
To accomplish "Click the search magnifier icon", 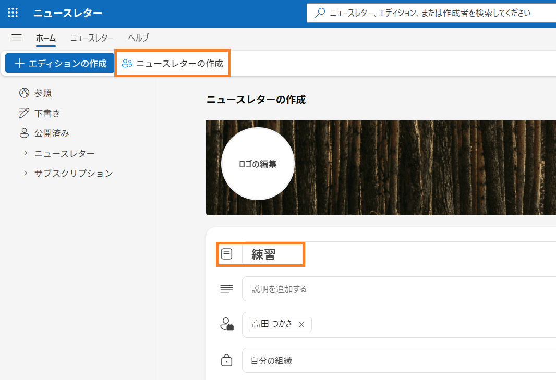I will (321, 13).
